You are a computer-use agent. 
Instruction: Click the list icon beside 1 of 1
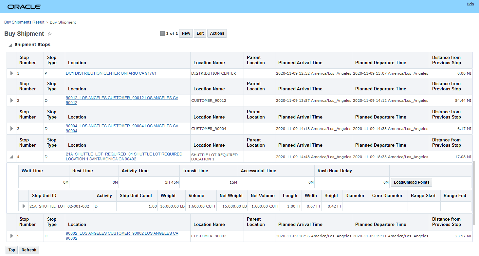[x=162, y=33]
